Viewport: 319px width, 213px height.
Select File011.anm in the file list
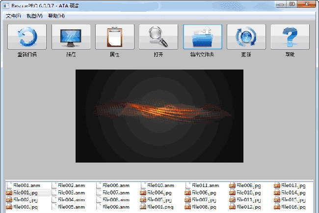pos(205,186)
